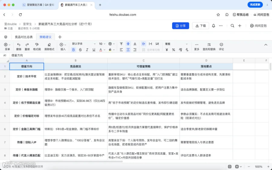Image resolution: width=272 pixels, height=170 pixels.
Task: Click the format painter (格式刷) icon
Action: [x=37, y=45]
